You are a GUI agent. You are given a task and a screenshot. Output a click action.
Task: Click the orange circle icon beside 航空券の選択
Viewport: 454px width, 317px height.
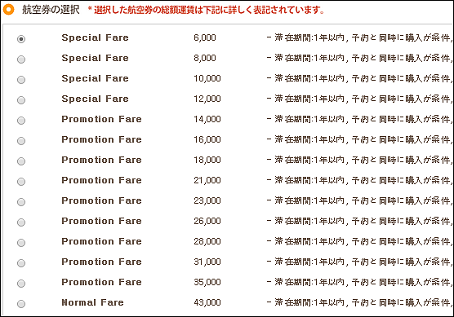tap(8, 10)
